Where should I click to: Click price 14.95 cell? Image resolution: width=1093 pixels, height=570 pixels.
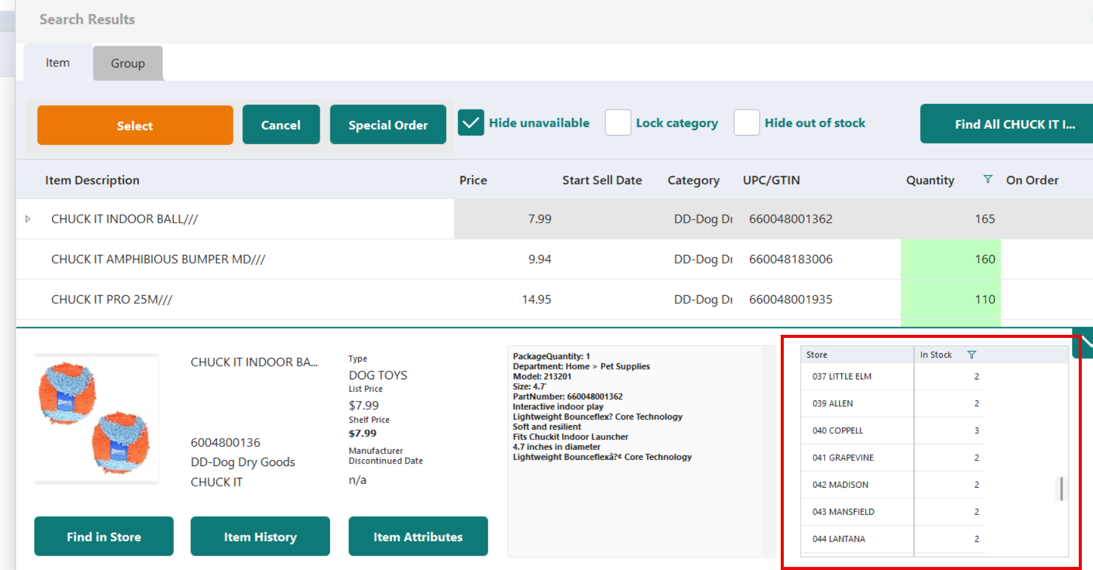[537, 299]
